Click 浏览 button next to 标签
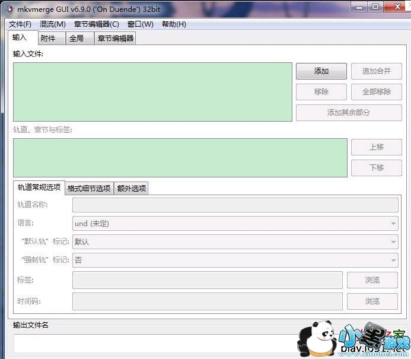 tap(372, 280)
